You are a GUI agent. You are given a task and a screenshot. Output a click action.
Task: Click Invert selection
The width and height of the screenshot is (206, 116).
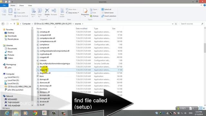coord(109,16)
